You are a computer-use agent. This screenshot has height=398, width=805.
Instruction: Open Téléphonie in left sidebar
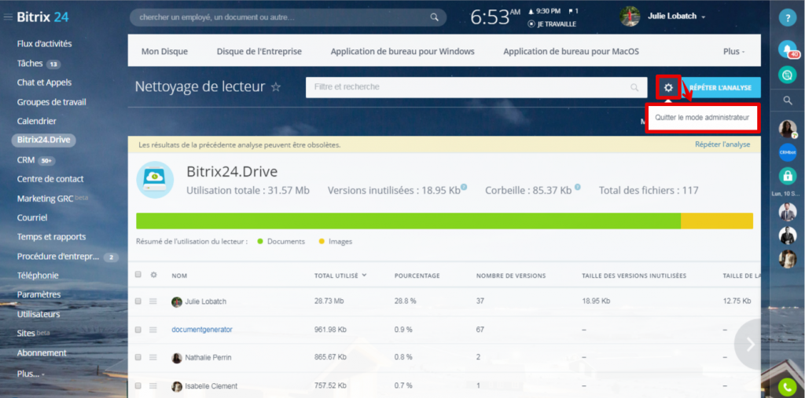click(x=38, y=276)
